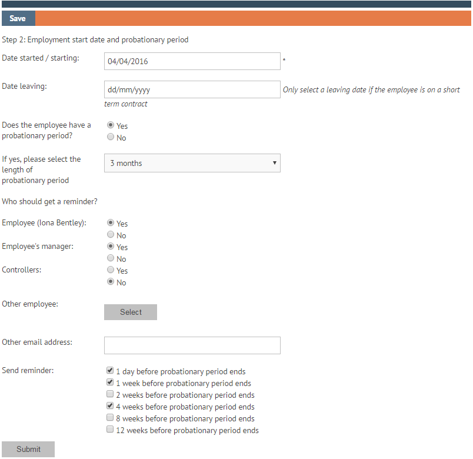The height and width of the screenshot is (459, 473).
Task: Click the Date started / starting field
Action: 192,61
